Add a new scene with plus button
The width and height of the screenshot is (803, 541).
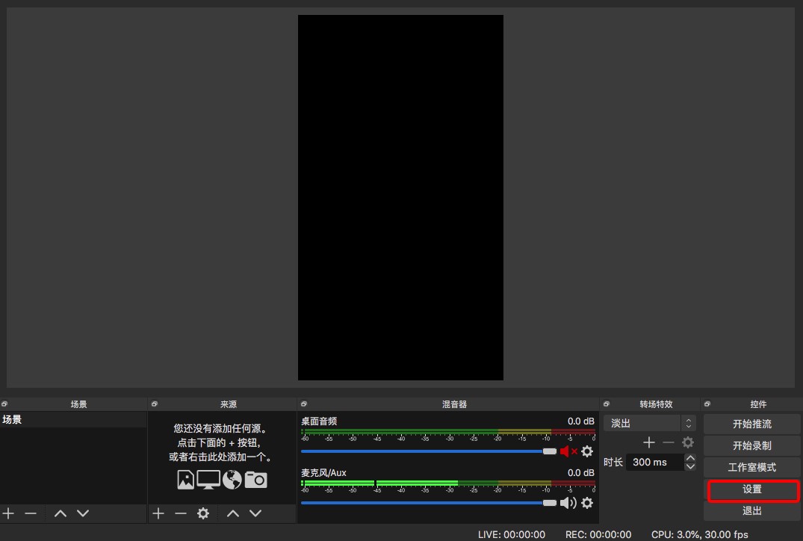(x=8, y=513)
